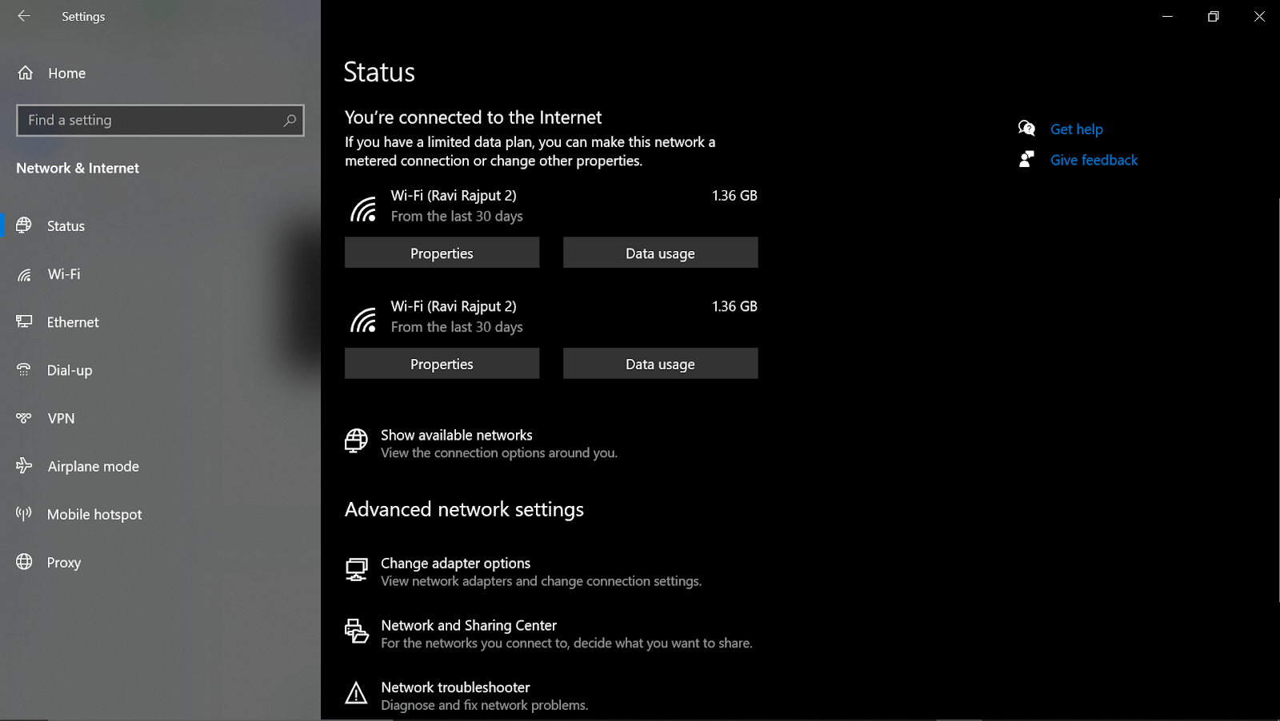
Task: Click the first Wi-Fi Properties button
Action: click(x=442, y=253)
